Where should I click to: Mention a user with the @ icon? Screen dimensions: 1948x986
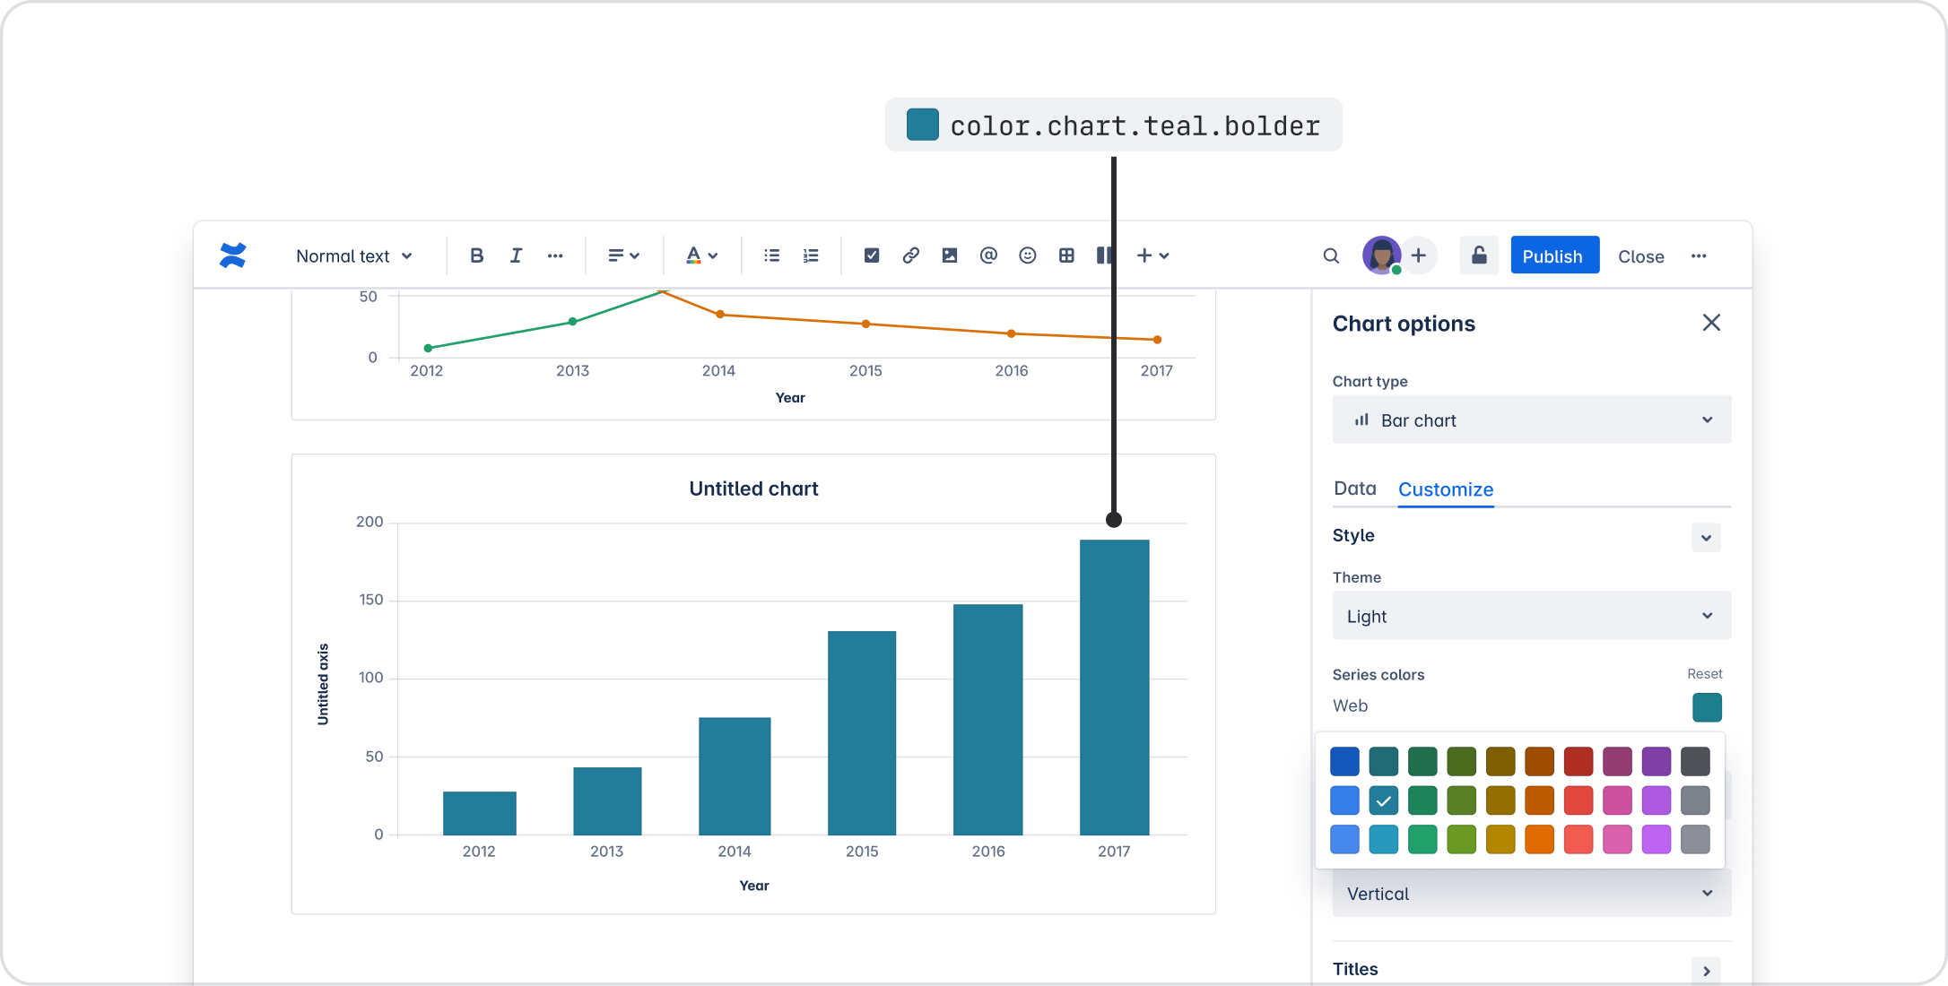pos(988,255)
